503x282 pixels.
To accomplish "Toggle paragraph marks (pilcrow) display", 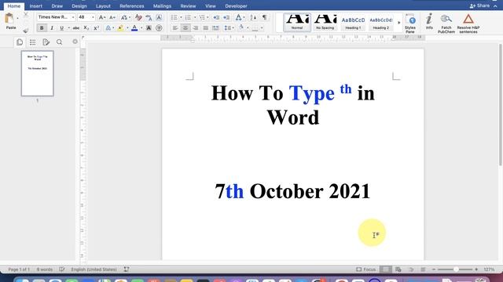I will pos(264,17).
